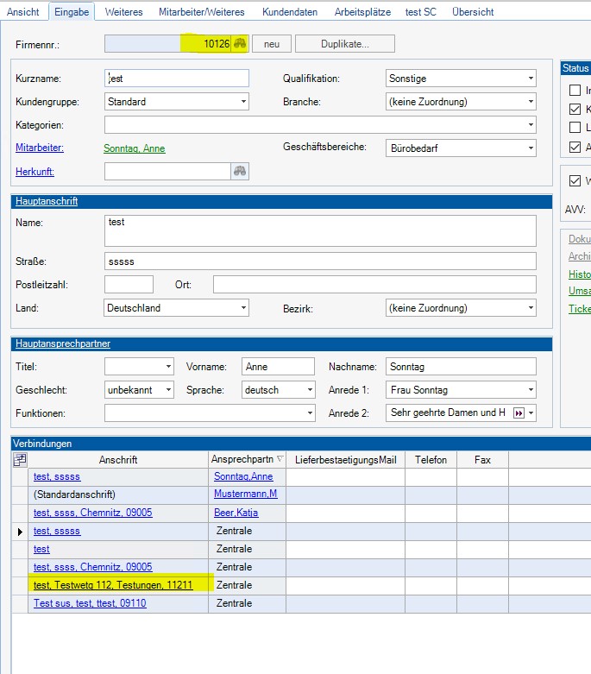
Task: Toggle the first unchecked checkbox in the Status panel
Action: [x=575, y=91]
